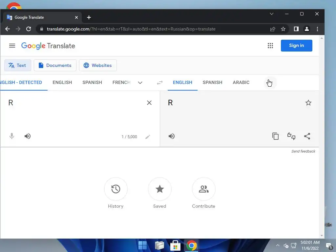Open the hamburger main menu
Viewport: 336px width, 252px height.
coord(12,46)
